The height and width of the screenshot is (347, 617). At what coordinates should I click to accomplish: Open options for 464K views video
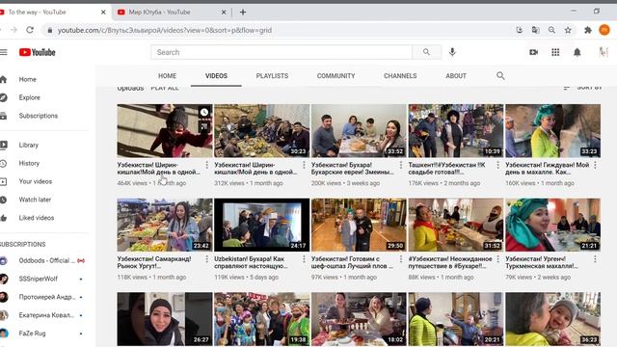(x=207, y=165)
